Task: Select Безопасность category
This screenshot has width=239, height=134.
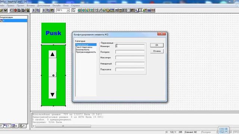Action: (83, 50)
